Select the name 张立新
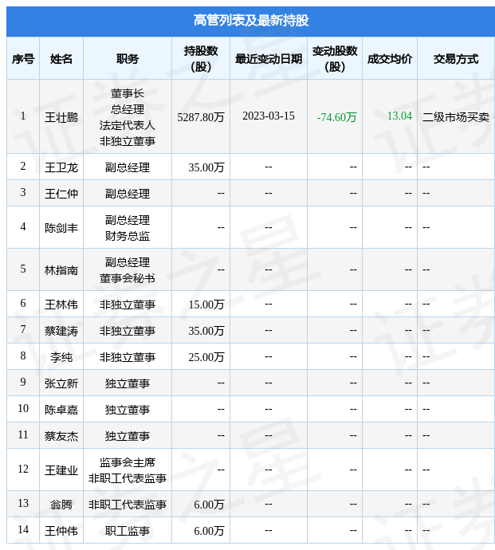Screen dimensions: 495x550 pos(61,383)
